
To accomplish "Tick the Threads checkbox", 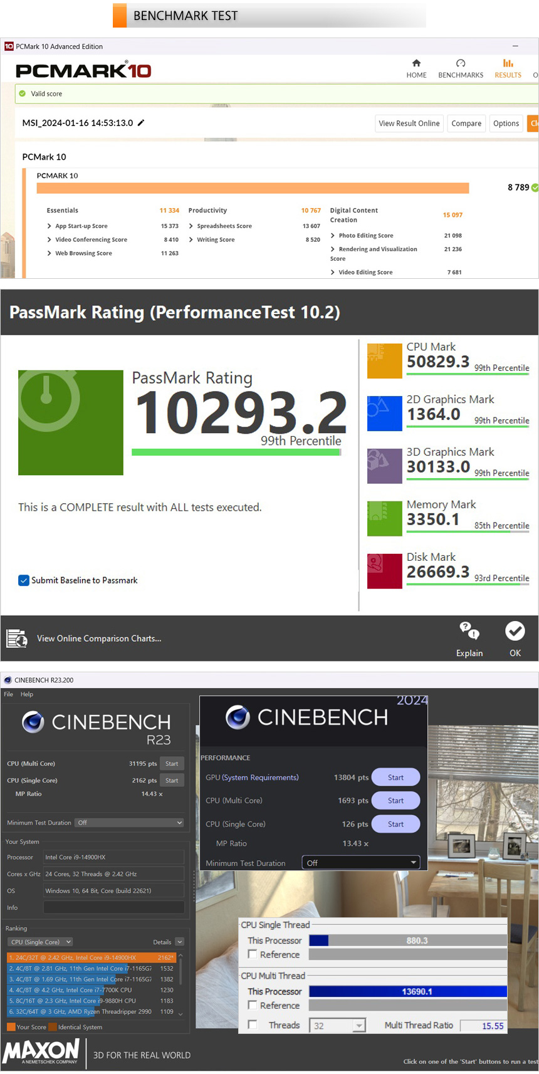I will click(253, 1025).
